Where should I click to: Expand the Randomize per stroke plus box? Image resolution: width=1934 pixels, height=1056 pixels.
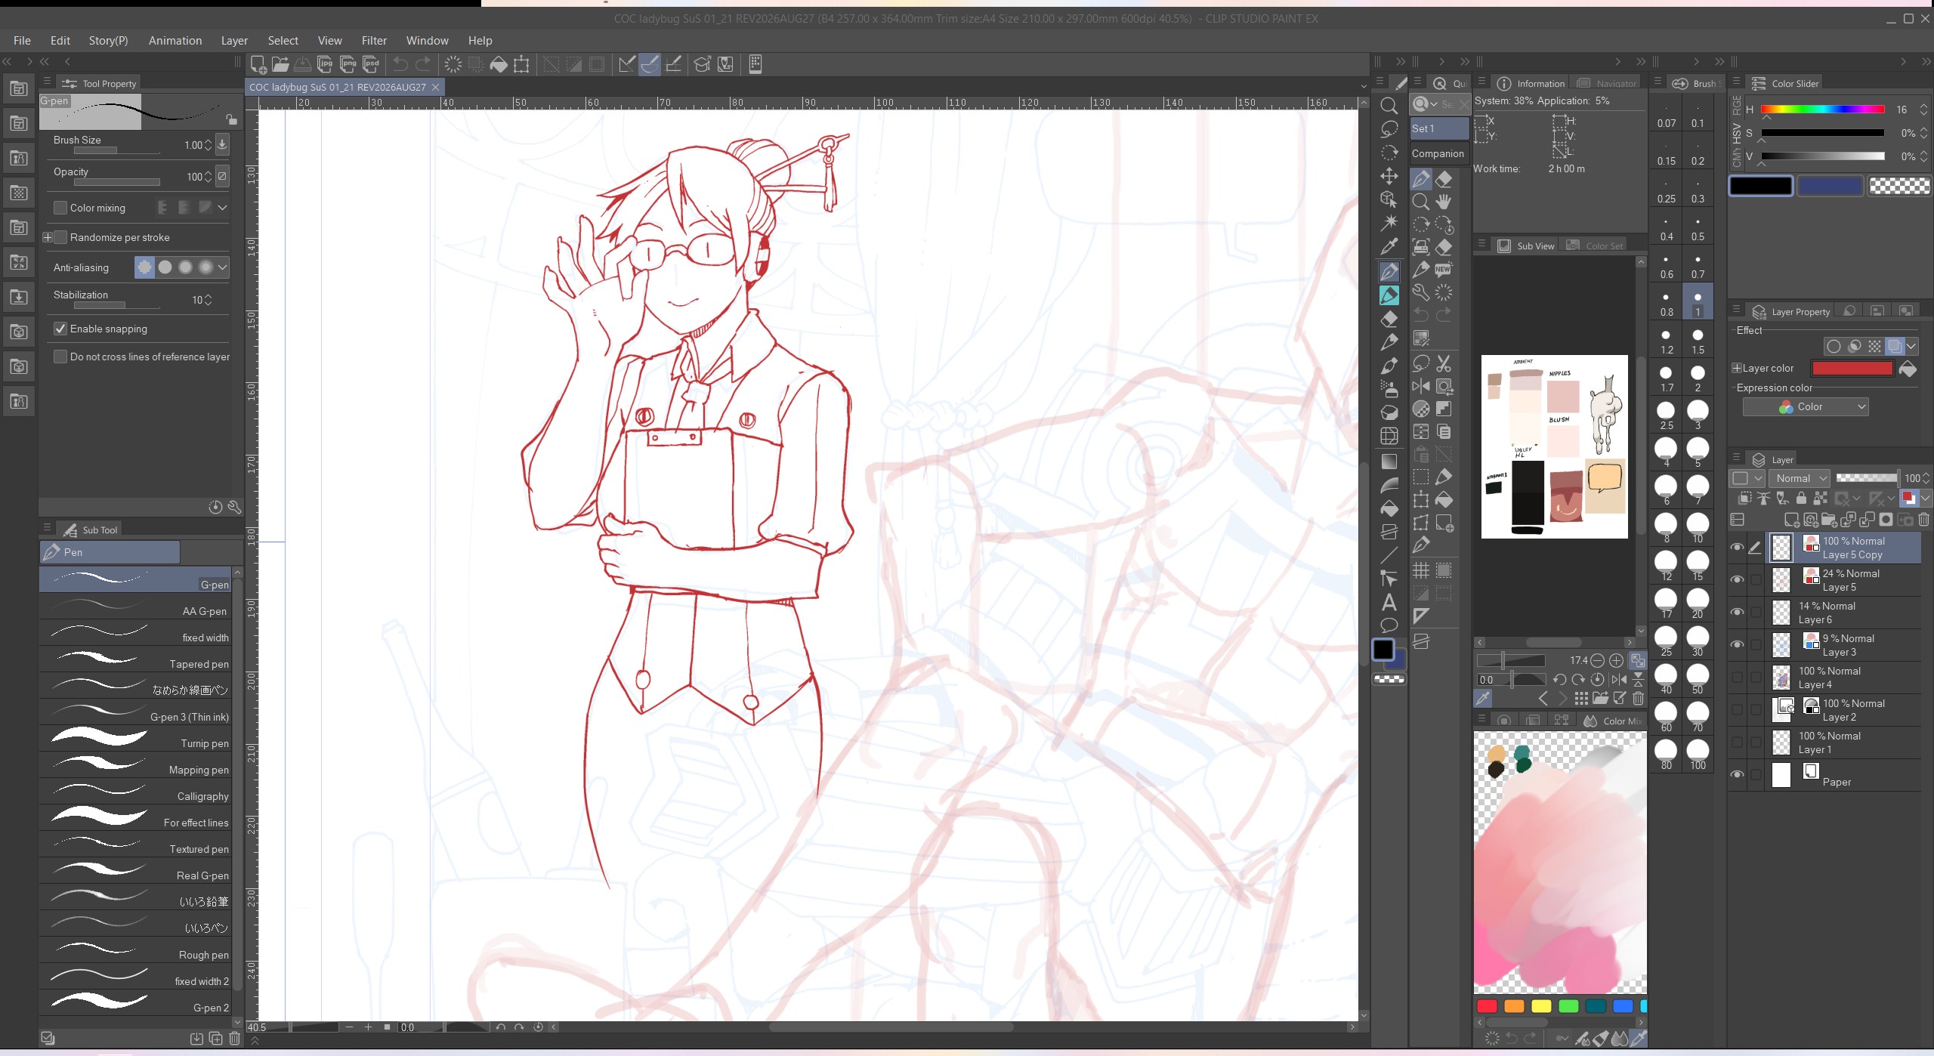tap(48, 237)
